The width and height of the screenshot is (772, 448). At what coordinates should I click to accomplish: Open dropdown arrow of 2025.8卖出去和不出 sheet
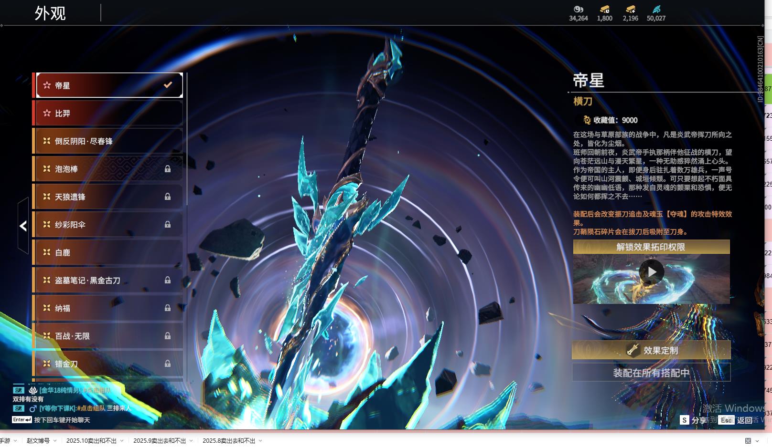(260, 441)
